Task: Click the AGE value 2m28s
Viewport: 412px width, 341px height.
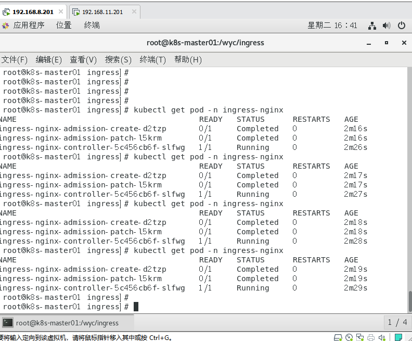Action: tap(355, 241)
